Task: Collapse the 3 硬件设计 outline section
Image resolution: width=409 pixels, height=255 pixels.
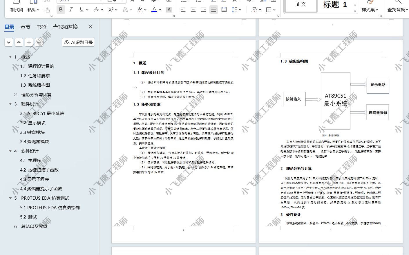Action: [x=10, y=104]
